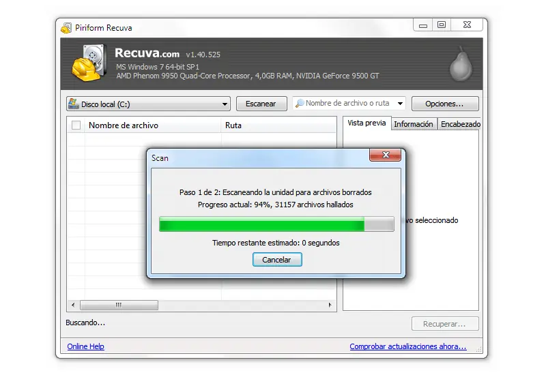
Task: Click the 'MS Windows 7 64-bit SP1' text
Action: coord(158,67)
